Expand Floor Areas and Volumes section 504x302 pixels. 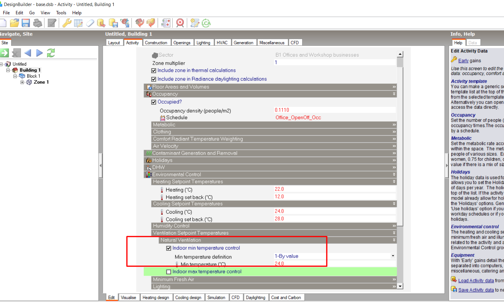tap(270, 87)
